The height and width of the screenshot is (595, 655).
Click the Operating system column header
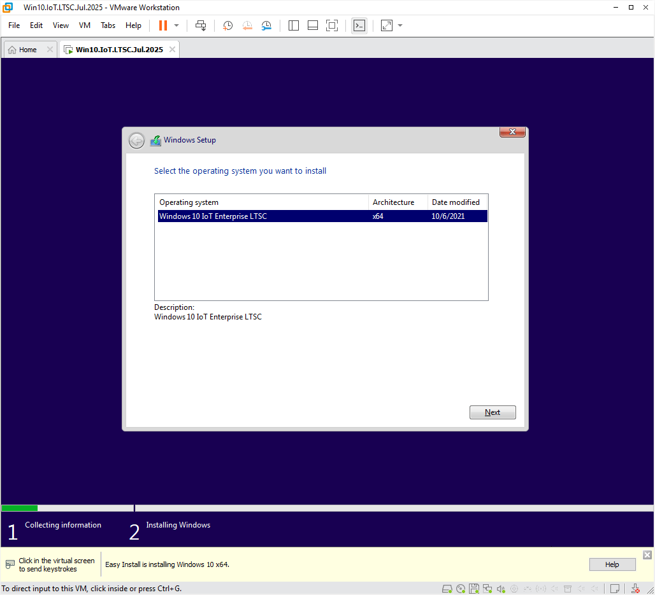[x=262, y=202]
